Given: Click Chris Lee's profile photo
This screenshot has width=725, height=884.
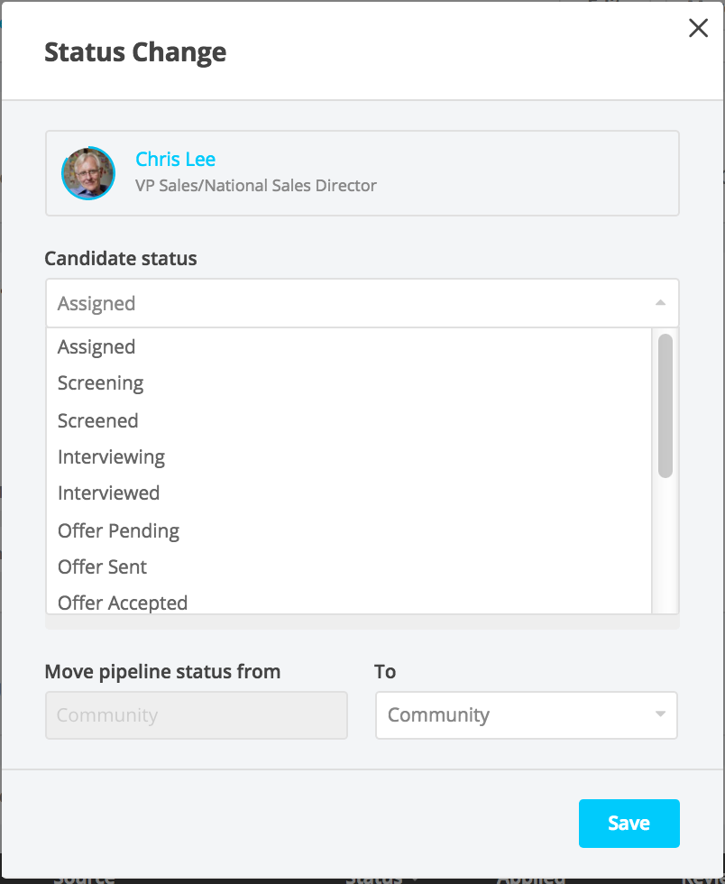Looking at the screenshot, I should (x=88, y=173).
